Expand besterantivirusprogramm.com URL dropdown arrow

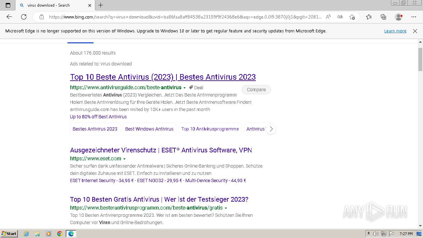pos(226,208)
